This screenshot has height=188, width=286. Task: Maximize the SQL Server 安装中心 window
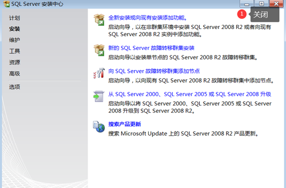tap(261, 4)
